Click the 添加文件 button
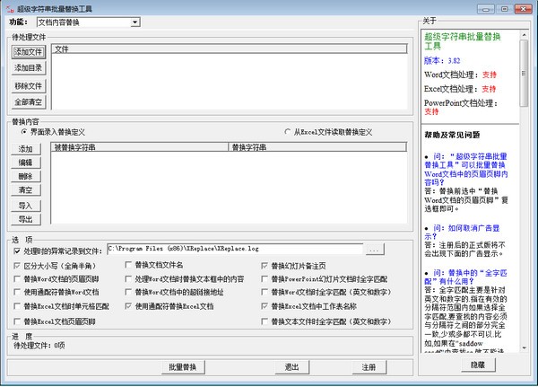The image size is (538, 387). tap(28, 52)
